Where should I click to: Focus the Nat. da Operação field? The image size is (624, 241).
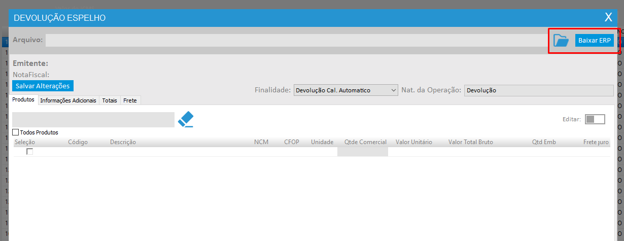538,90
